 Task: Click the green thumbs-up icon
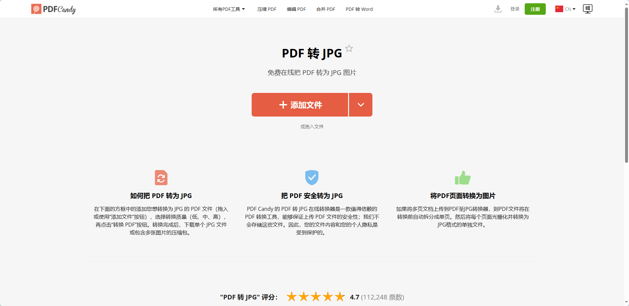tap(463, 178)
